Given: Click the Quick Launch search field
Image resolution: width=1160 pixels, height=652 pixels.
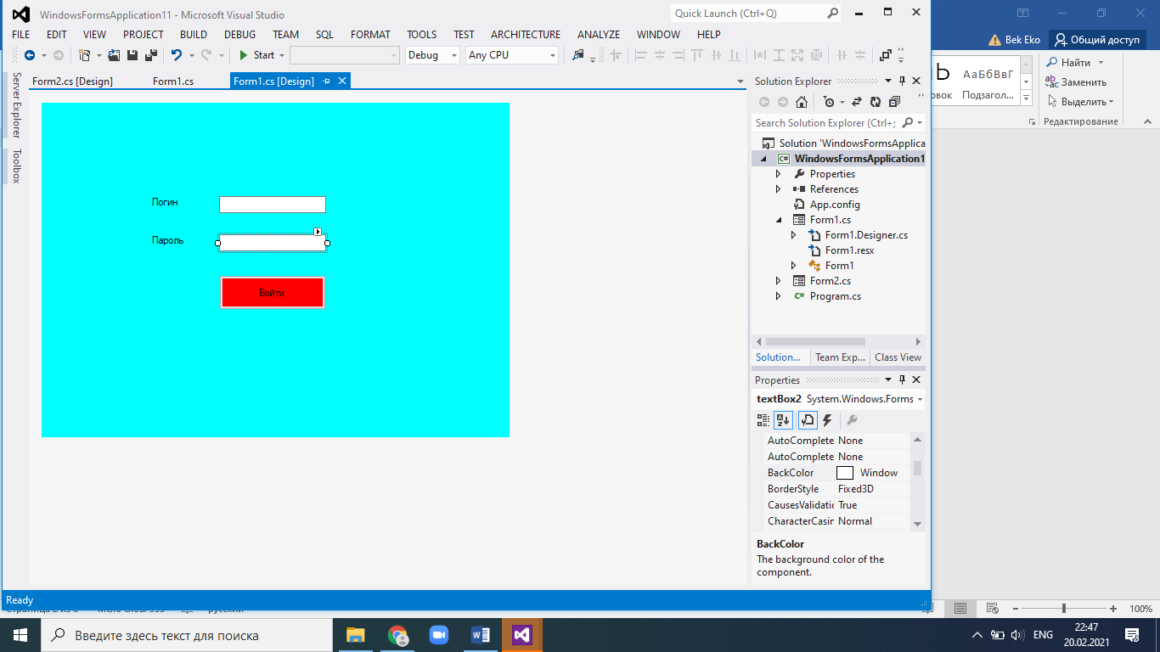Looking at the screenshot, I should [x=747, y=14].
